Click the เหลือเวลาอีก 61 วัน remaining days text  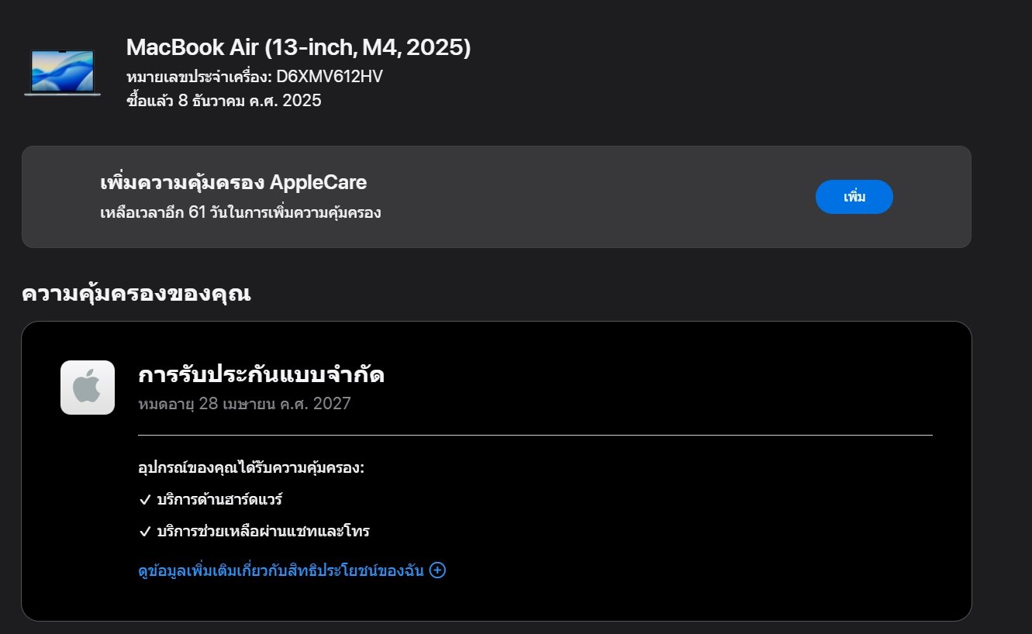pos(240,212)
